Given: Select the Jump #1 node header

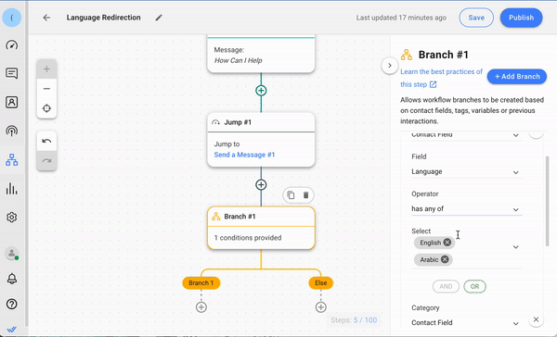Looking at the screenshot, I should click(261, 122).
